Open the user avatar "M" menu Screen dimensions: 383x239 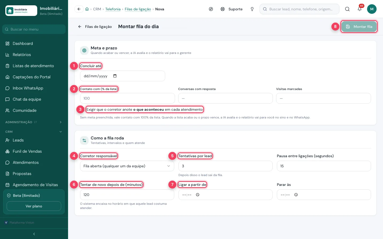(x=372, y=9)
